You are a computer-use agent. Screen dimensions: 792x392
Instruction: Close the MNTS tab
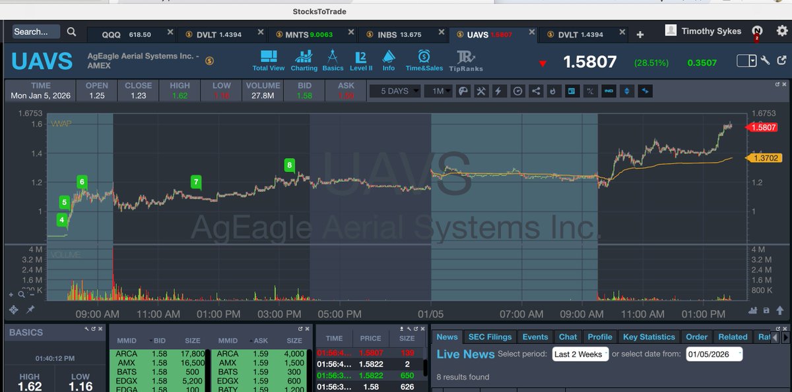(350, 32)
